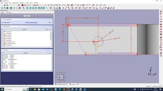Open the constraints Фильтры dropdown

pyautogui.click(x=25, y=29)
